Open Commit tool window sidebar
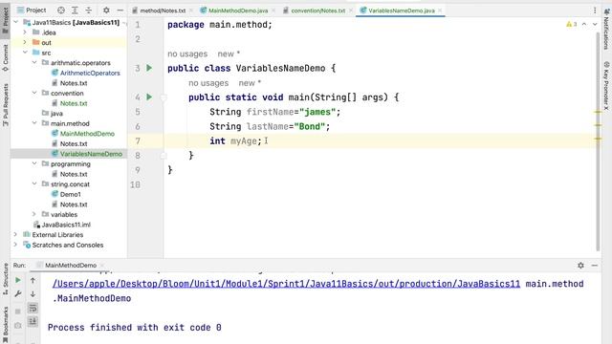Viewport: 612px width, 344px height. point(5,58)
